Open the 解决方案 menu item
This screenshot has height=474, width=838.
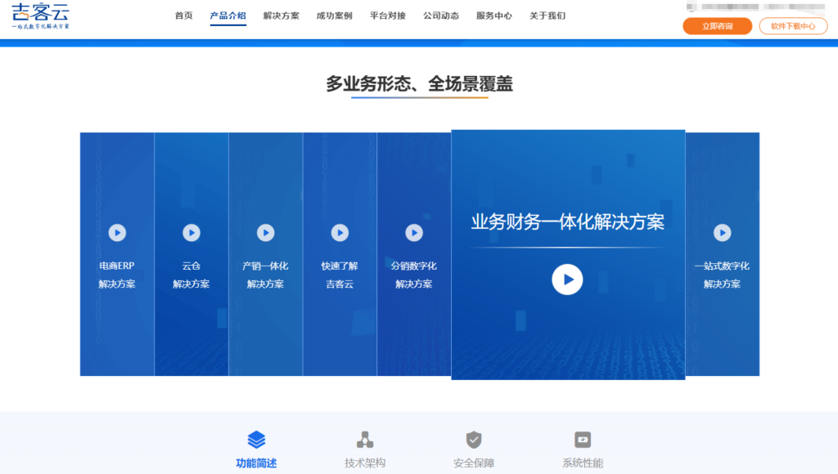tap(282, 16)
